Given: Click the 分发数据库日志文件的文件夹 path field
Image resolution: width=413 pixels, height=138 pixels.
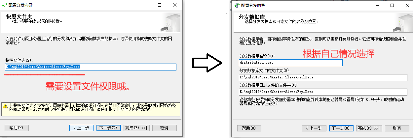Looking at the screenshot, I should pyautogui.click(x=323, y=92).
